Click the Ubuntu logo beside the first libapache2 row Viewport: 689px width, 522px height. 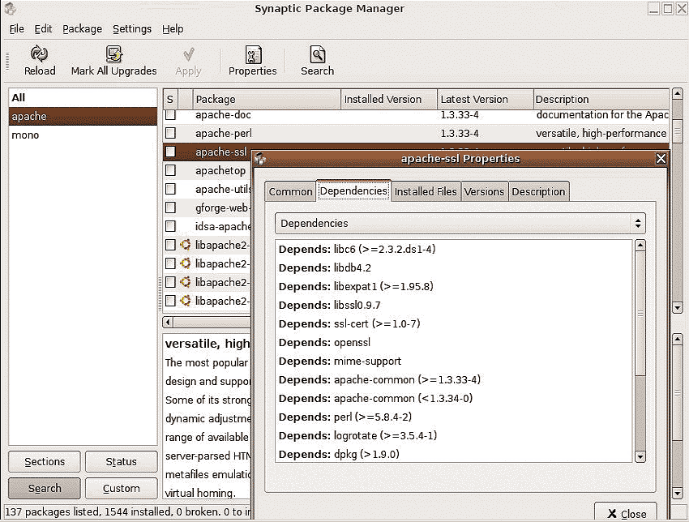click(x=186, y=245)
